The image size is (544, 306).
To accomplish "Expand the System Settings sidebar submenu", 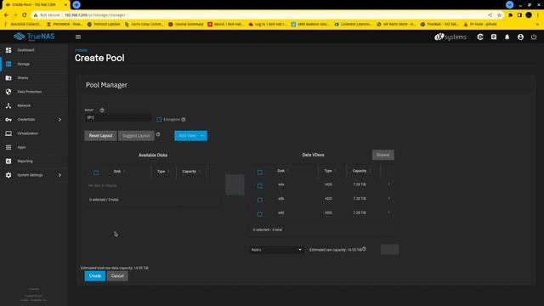I will (x=59, y=175).
